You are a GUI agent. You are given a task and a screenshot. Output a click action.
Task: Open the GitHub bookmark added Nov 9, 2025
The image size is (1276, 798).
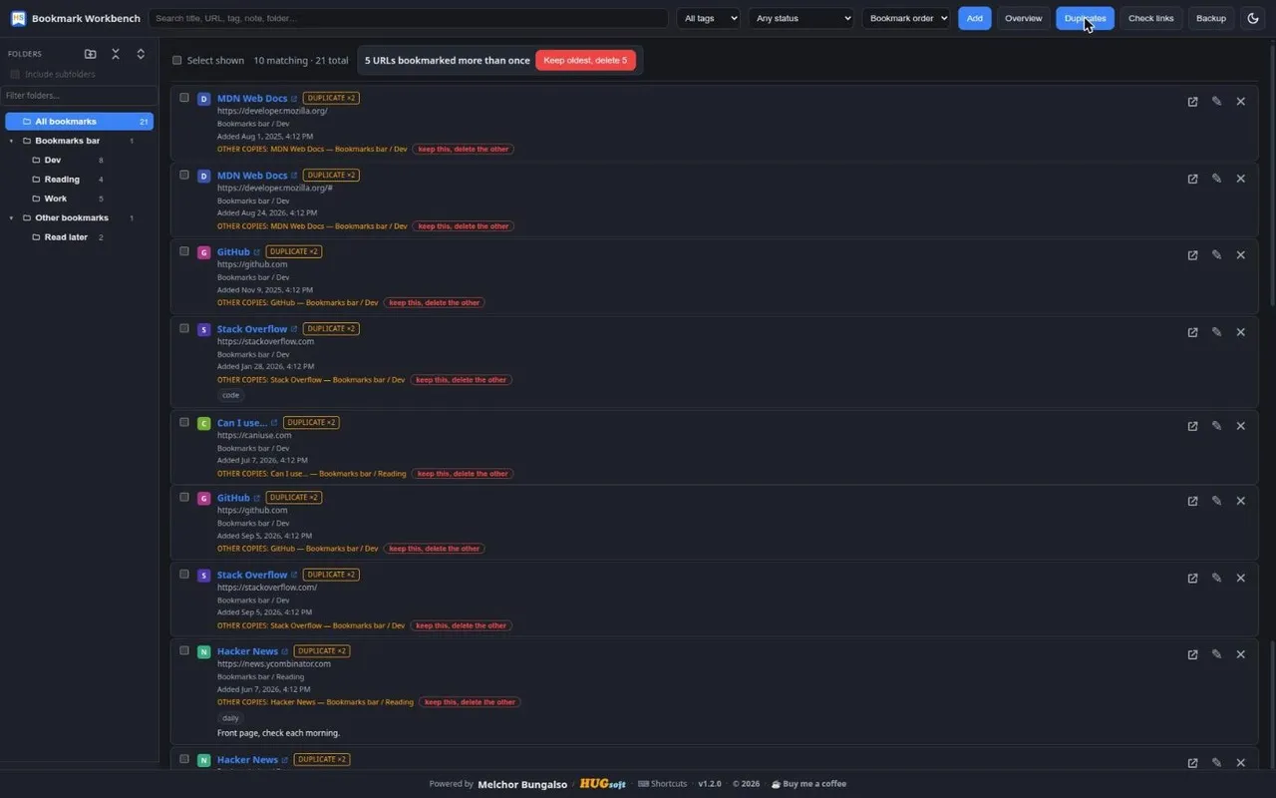click(x=1192, y=255)
